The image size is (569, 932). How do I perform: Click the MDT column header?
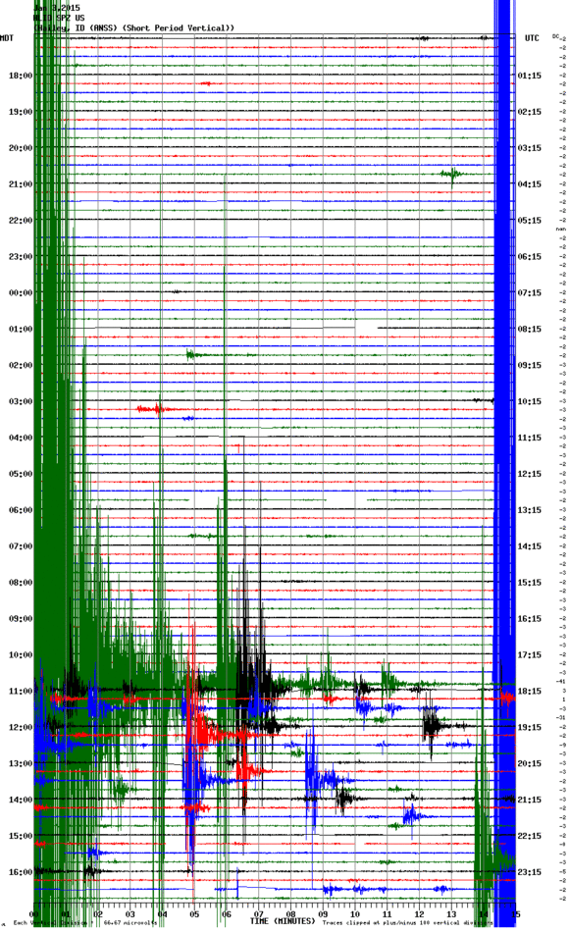[x=7, y=38]
